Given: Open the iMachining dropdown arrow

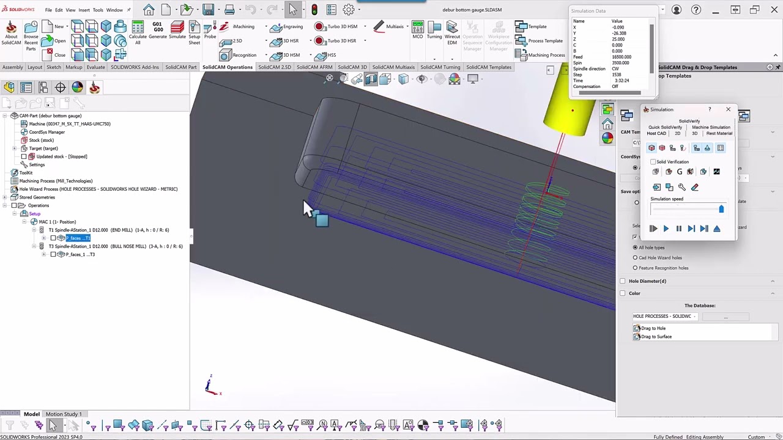Looking at the screenshot, I should [266, 27].
